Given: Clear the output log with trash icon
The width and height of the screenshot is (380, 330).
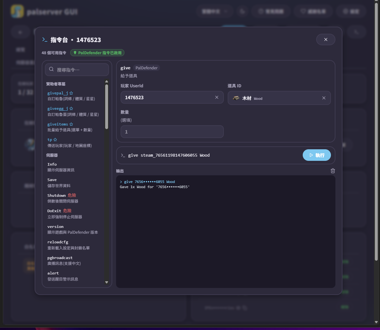Looking at the screenshot, I should (333, 171).
